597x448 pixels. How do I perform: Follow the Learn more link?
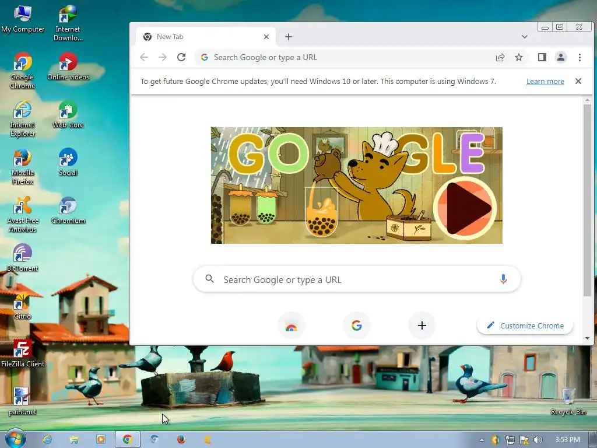545,81
